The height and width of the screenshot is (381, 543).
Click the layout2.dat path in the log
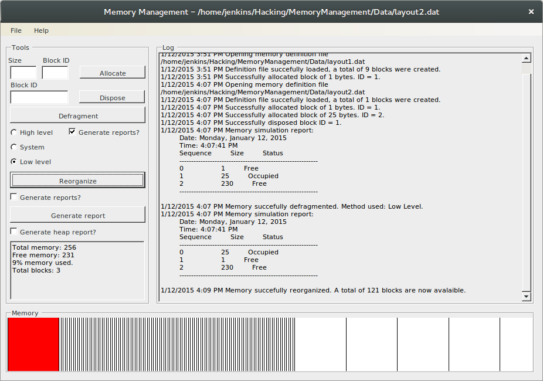(263, 93)
